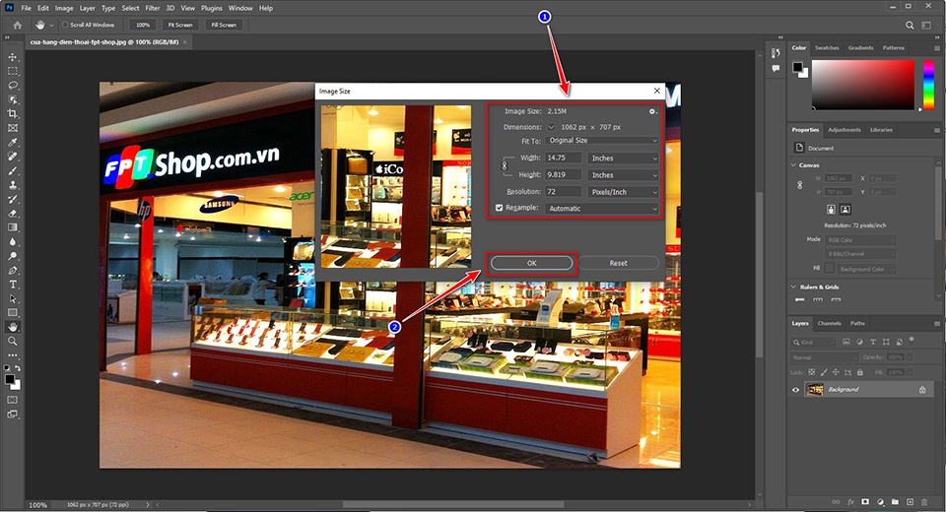Select the Horizontal Type tool
Screen dimensions: 946x512
click(x=13, y=284)
